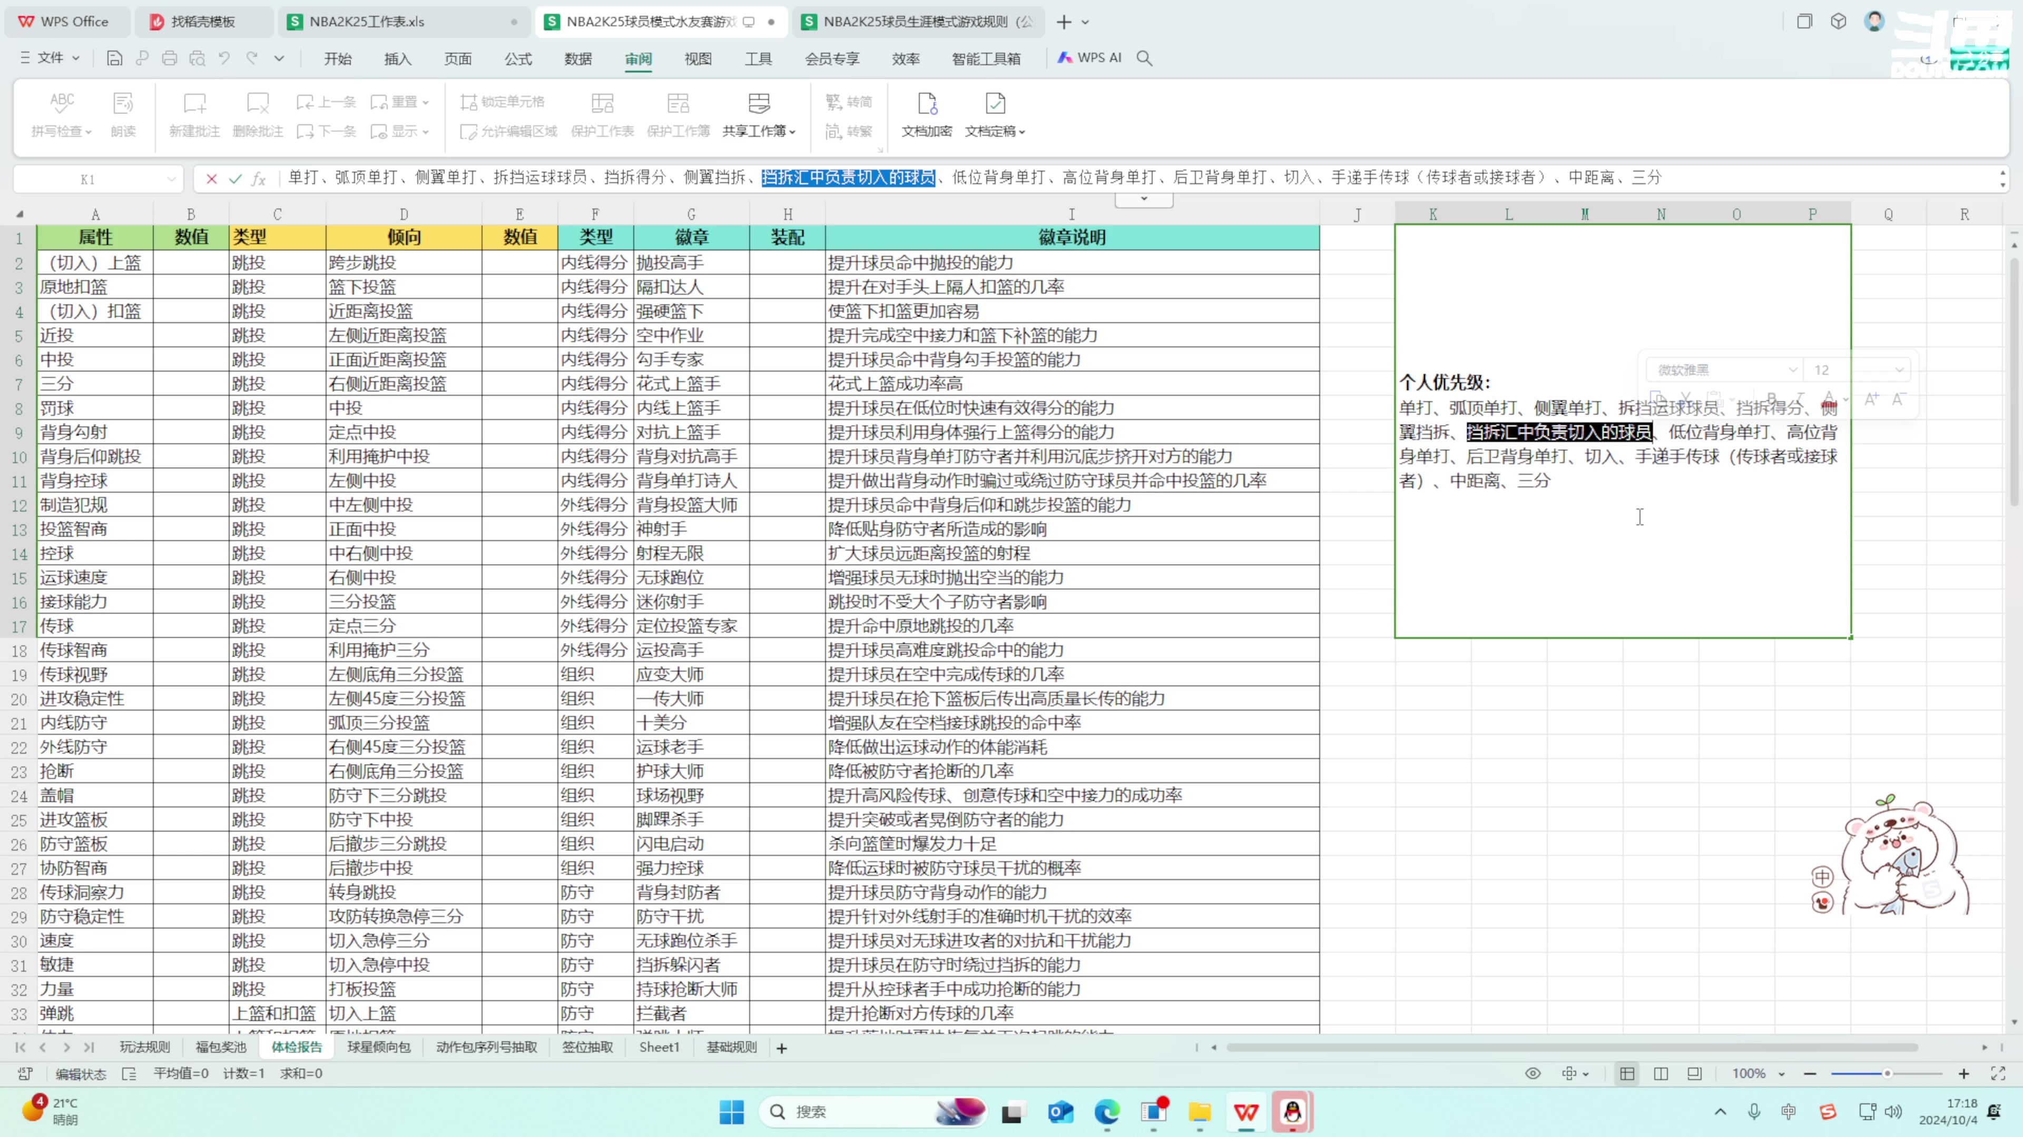Click the Windows taskbar 搜索 search box
This screenshot has width=2023, height=1137.
coord(872,1112)
